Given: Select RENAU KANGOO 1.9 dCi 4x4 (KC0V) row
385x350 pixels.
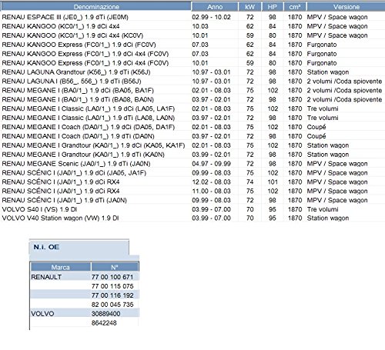Looking at the screenshot, I should (192, 35).
